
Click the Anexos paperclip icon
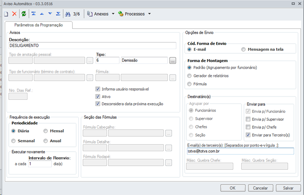(x=90, y=14)
